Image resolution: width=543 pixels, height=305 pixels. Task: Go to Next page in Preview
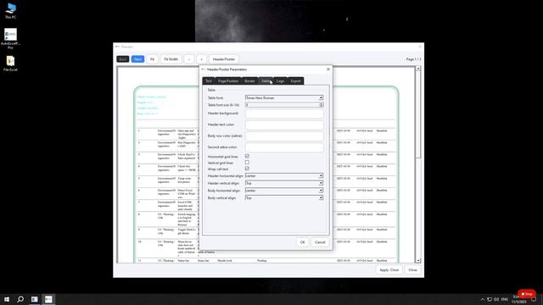(137, 59)
